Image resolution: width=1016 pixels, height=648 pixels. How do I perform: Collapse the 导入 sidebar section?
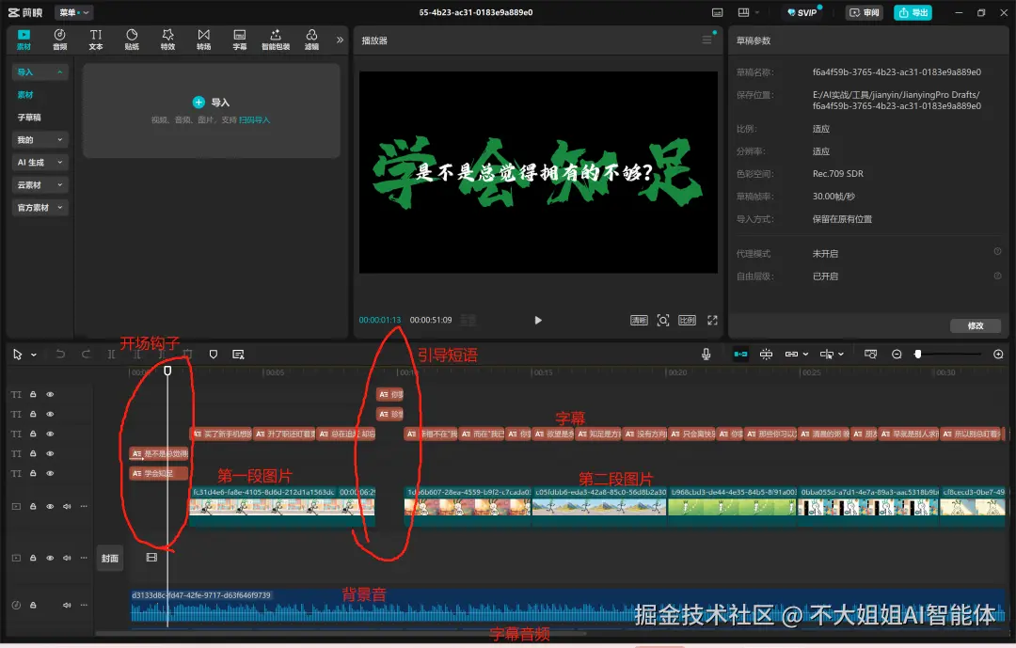pos(40,71)
